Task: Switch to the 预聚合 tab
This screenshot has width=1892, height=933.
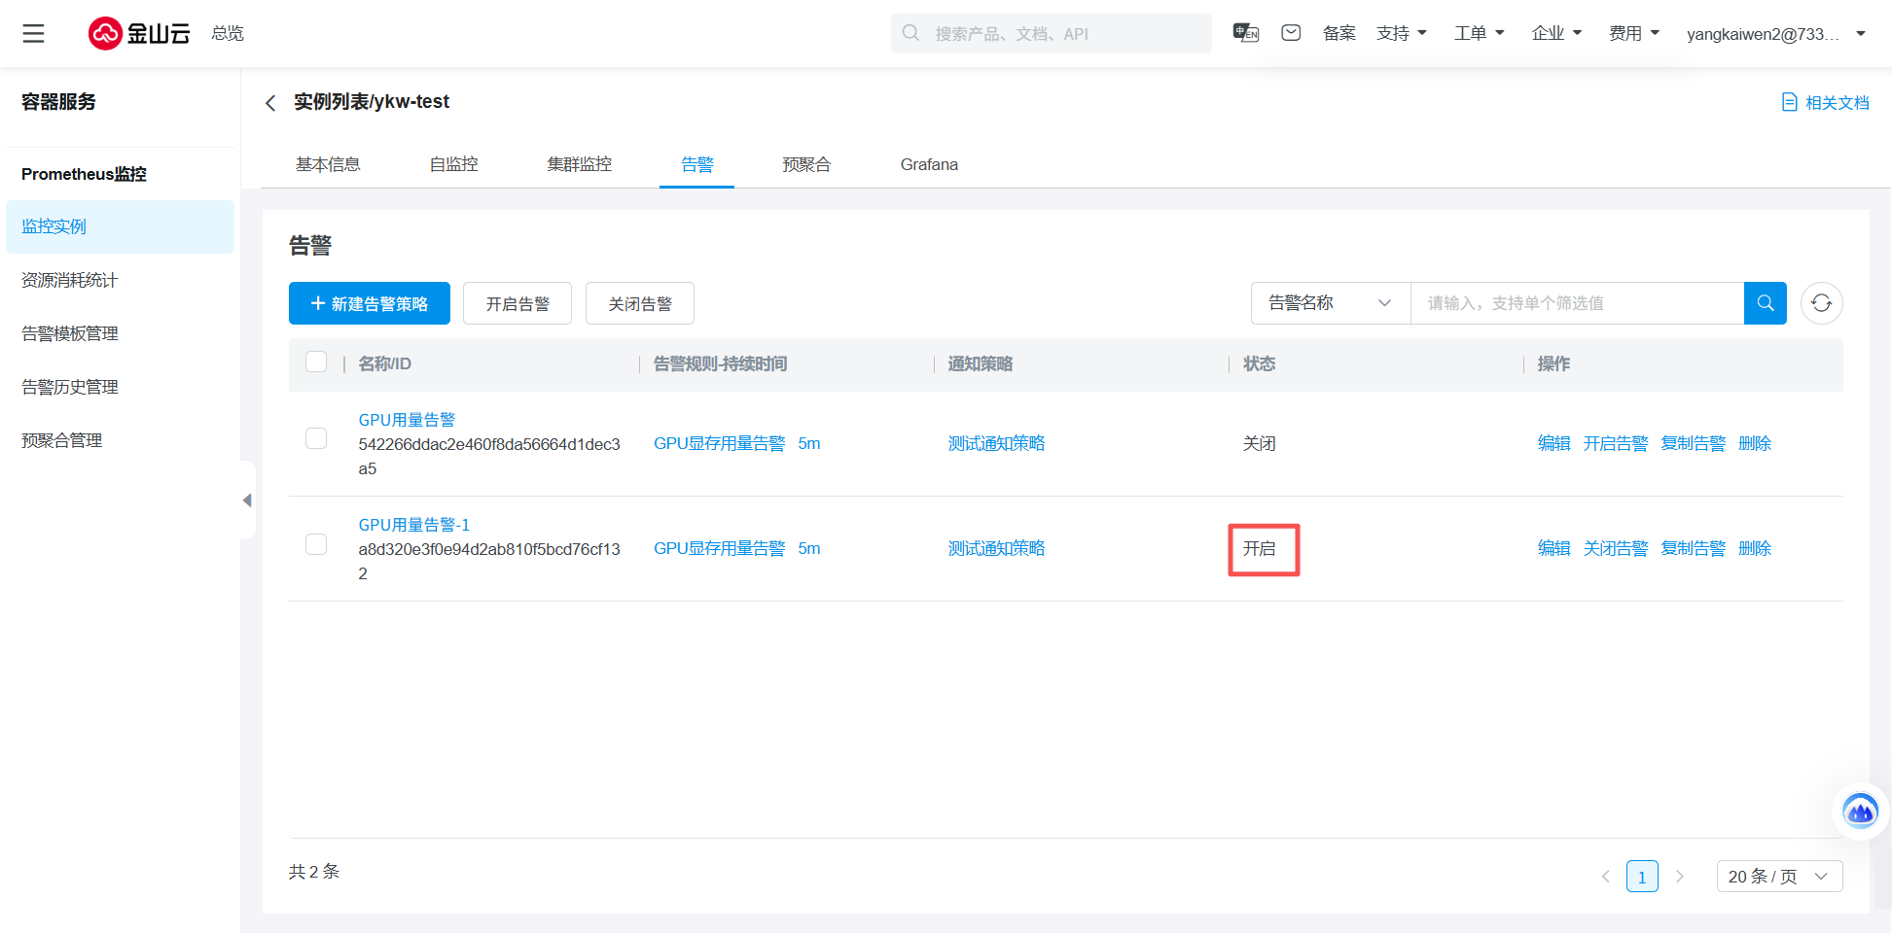Action: point(806,164)
